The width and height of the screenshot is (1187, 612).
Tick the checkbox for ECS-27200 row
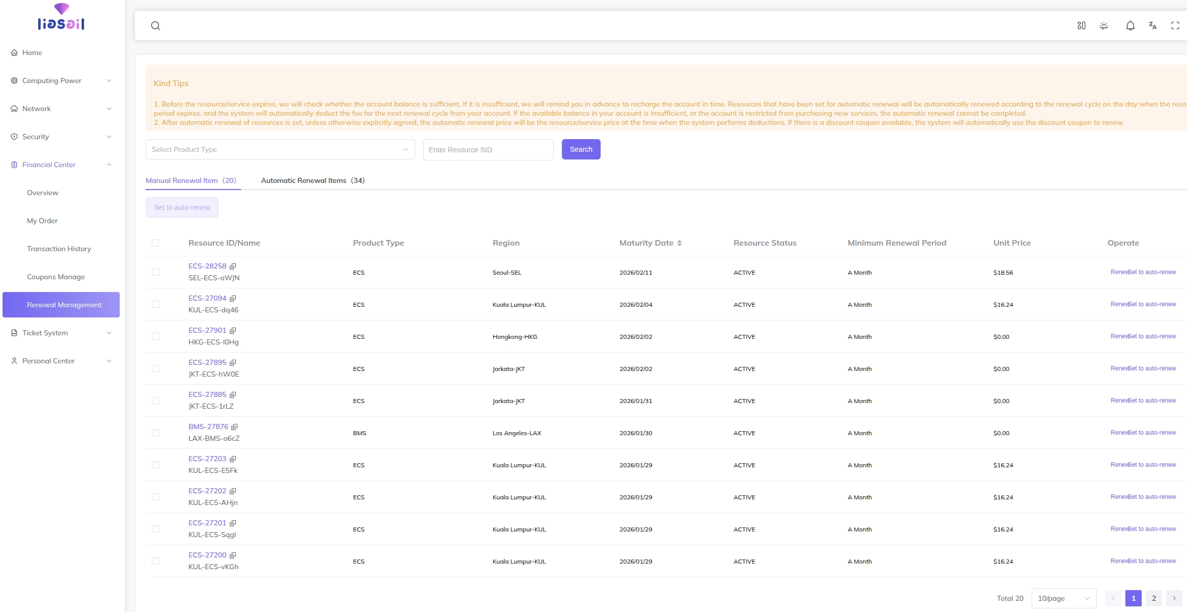155,561
